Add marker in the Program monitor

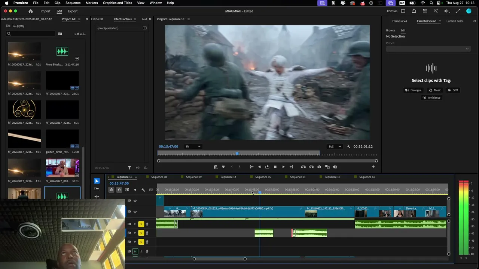[223, 167]
